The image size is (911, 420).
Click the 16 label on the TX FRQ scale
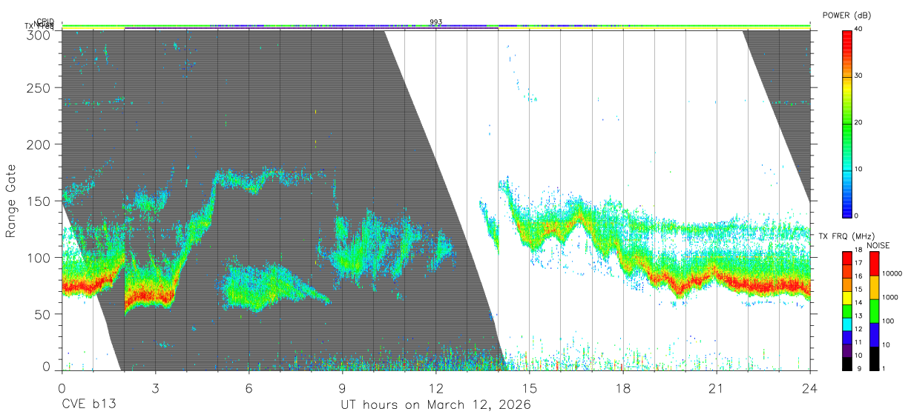pyautogui.click(x=858, y=276)
